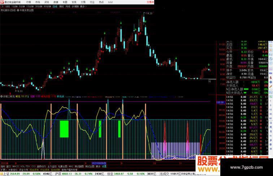This screenshot has width=273, height=176.
Task: Click 创业 index 3468.87 in status bar
Action: pyautogui.click(x=115, y=174)
